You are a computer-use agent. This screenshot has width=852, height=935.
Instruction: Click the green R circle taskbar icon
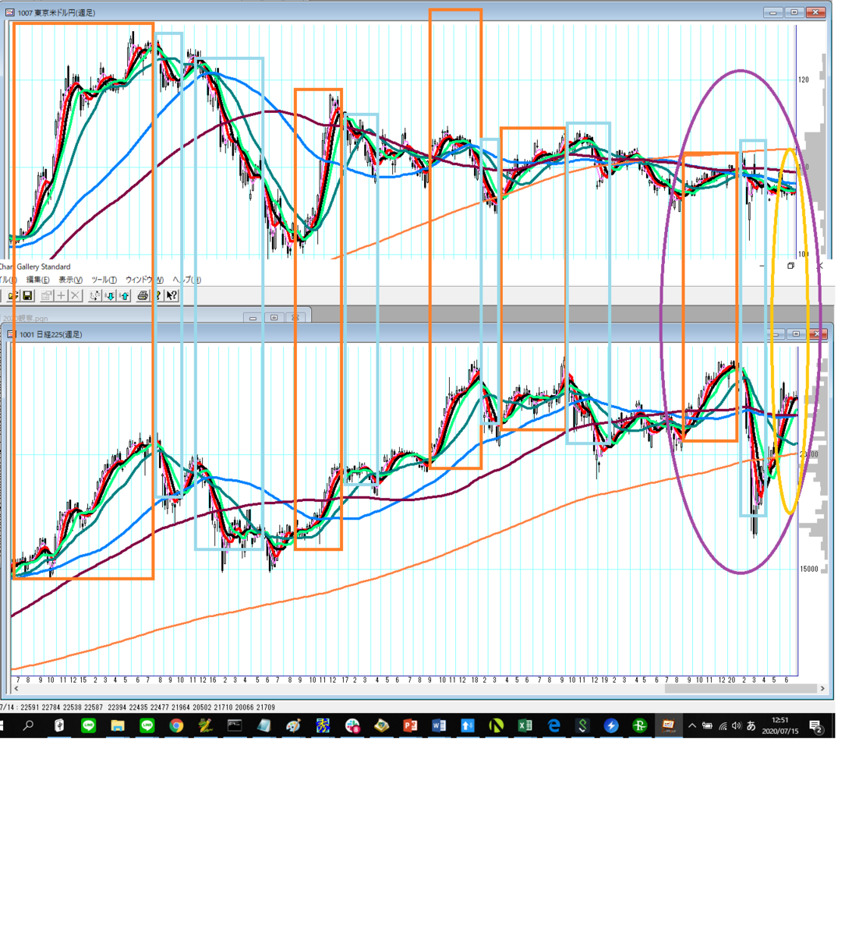tap(639, 726)
